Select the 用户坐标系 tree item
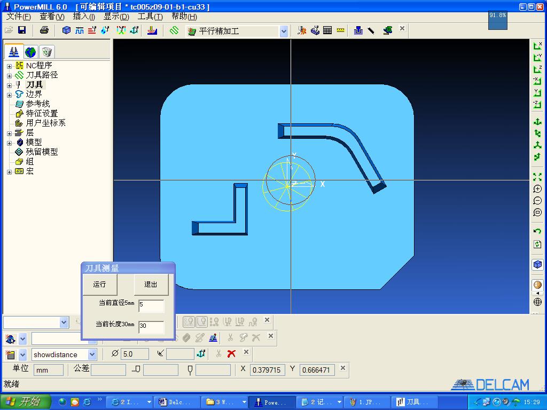This screenshot has width=547, height=410. [45, 123]
